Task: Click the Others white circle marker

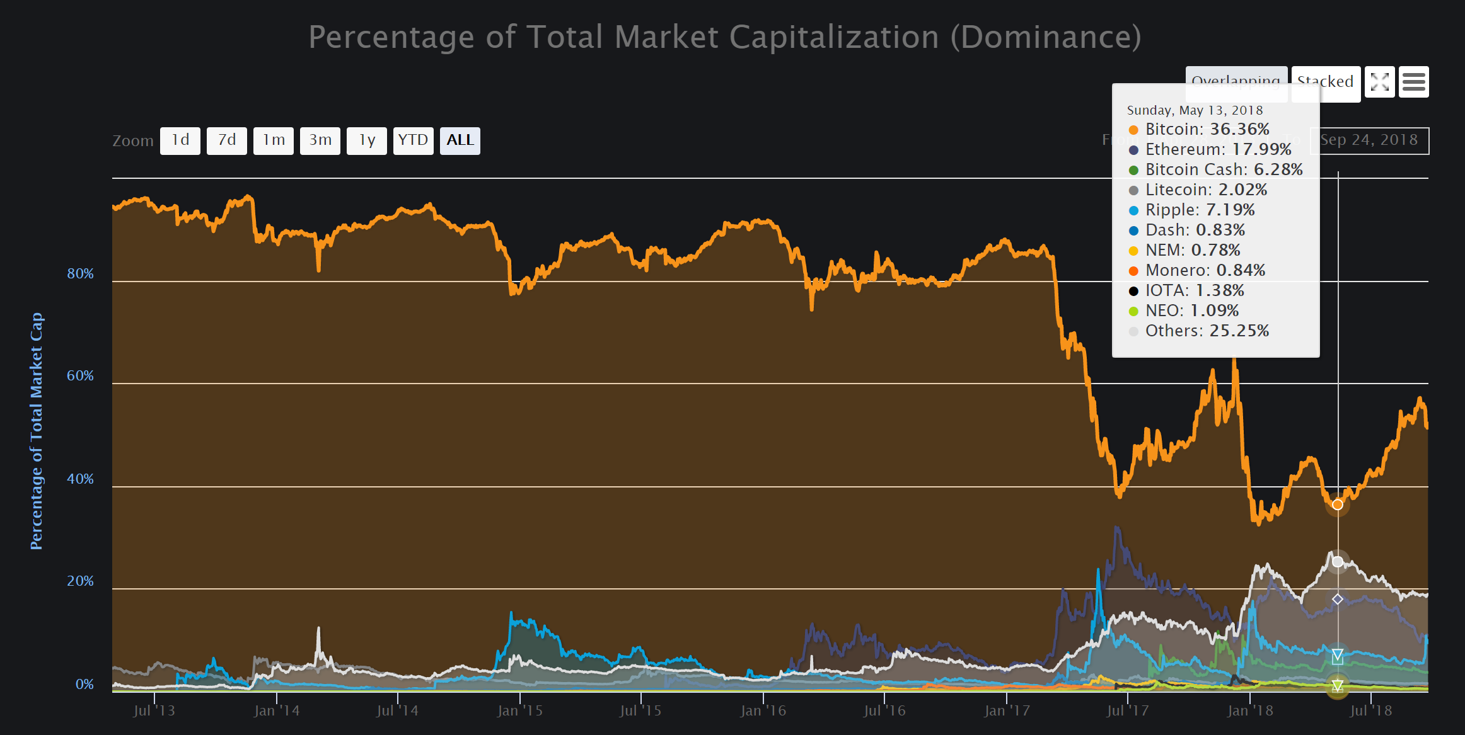Action: (1337, 561)
